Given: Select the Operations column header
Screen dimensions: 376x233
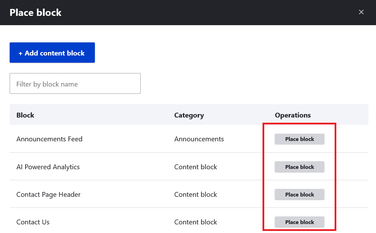Looking at the screenshot, I should click(293, 115).
